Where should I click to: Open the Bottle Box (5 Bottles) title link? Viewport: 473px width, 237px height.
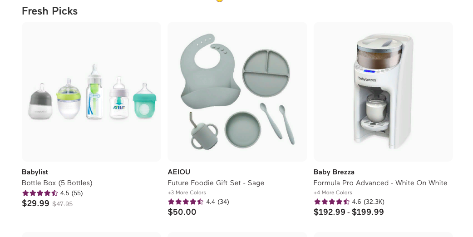click(x=57, y=183)
